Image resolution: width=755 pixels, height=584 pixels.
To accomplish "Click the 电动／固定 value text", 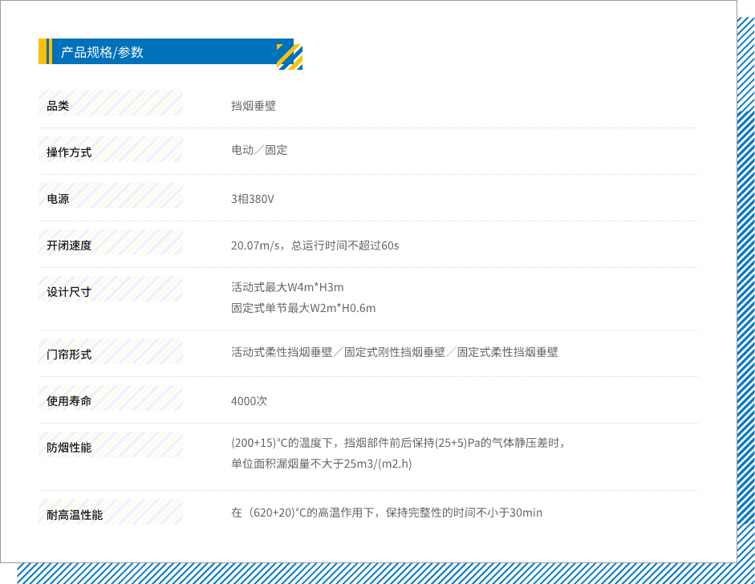I will [x=259, y=151].
